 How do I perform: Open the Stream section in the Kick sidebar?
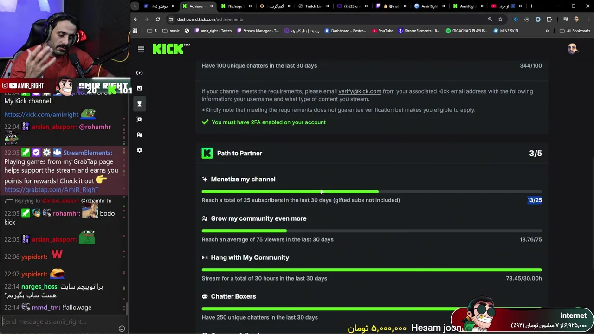[x=139, y=73]
